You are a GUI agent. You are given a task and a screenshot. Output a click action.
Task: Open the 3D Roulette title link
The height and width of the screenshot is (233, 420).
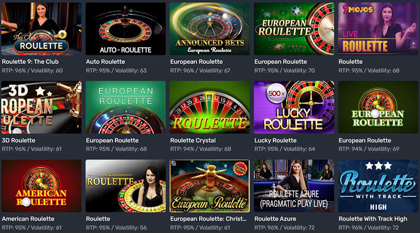point(18,140)
